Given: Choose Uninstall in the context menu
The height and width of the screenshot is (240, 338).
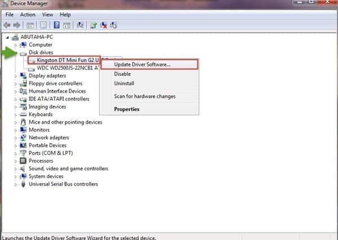Looking at the screenshot, I should 149,83.
